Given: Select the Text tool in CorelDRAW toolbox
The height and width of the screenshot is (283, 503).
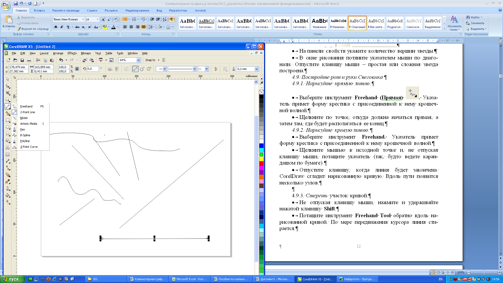Looking at the screenshot, I should click(8, 148).
